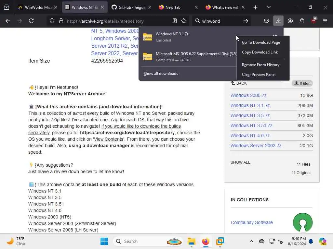The width and height of the screenshot is (333, 249).
Task: Open the tracking protection shield icon
Action: click(52, 21)
